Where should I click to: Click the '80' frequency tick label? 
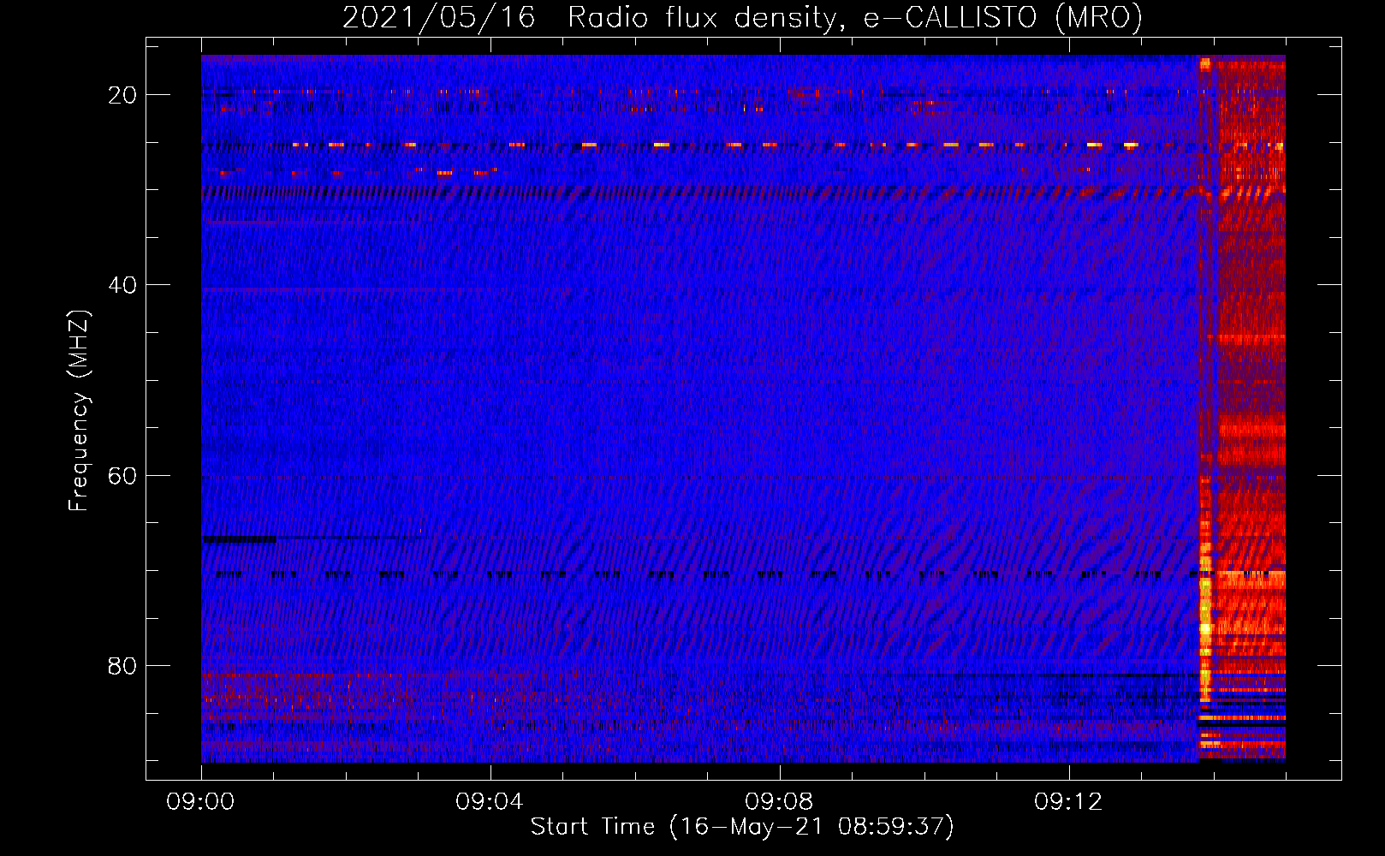tap(122, 665)
